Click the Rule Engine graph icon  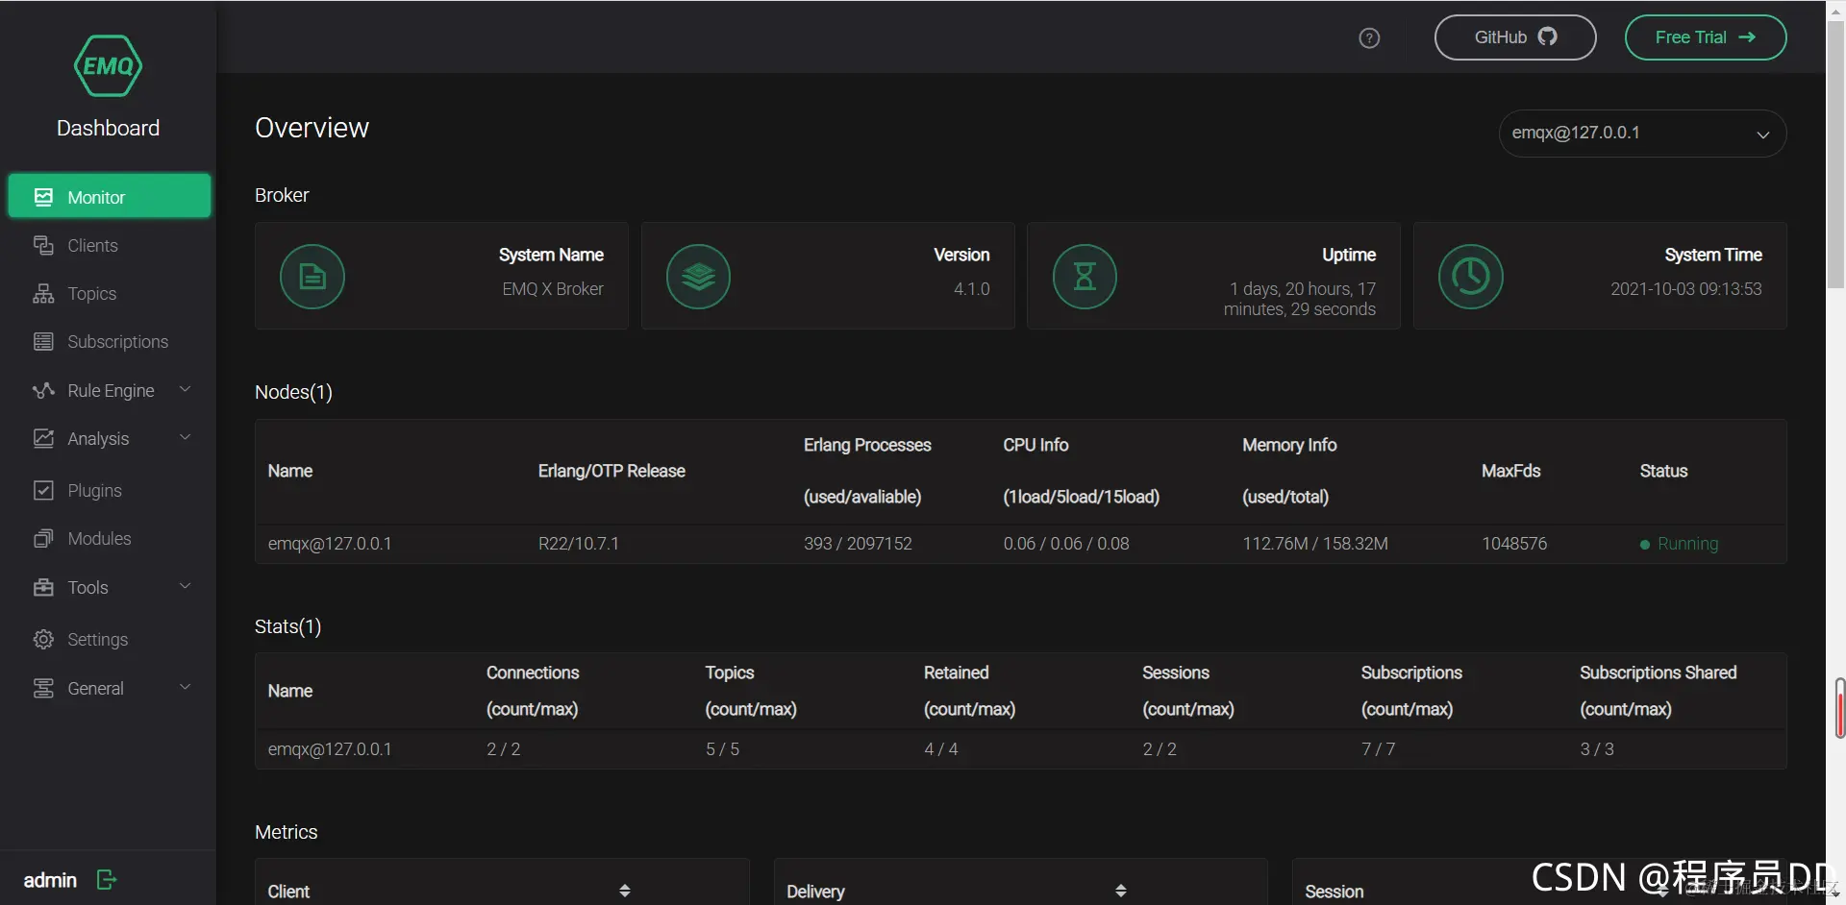point(43,390)
